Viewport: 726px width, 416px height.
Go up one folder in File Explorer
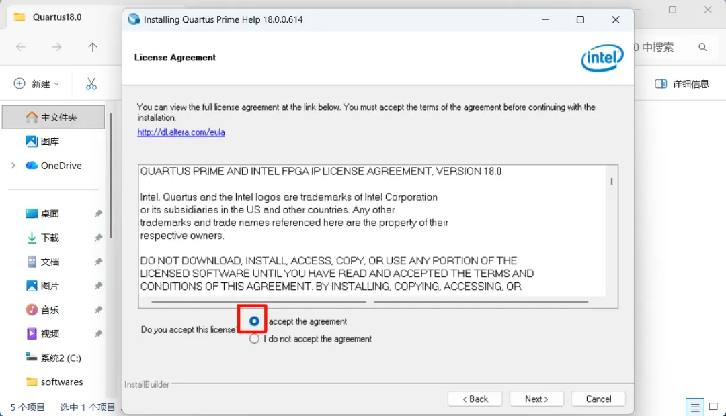pyautogui.click(x=93, y=47)
